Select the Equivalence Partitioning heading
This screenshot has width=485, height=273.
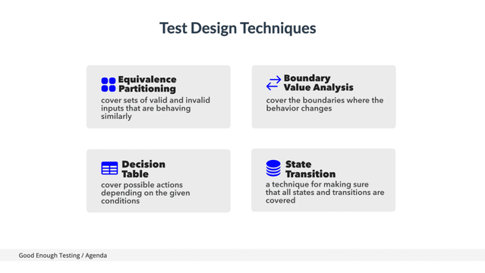point(147,84)
